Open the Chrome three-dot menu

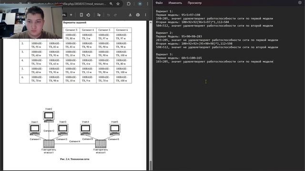click(x=147, y=4)
